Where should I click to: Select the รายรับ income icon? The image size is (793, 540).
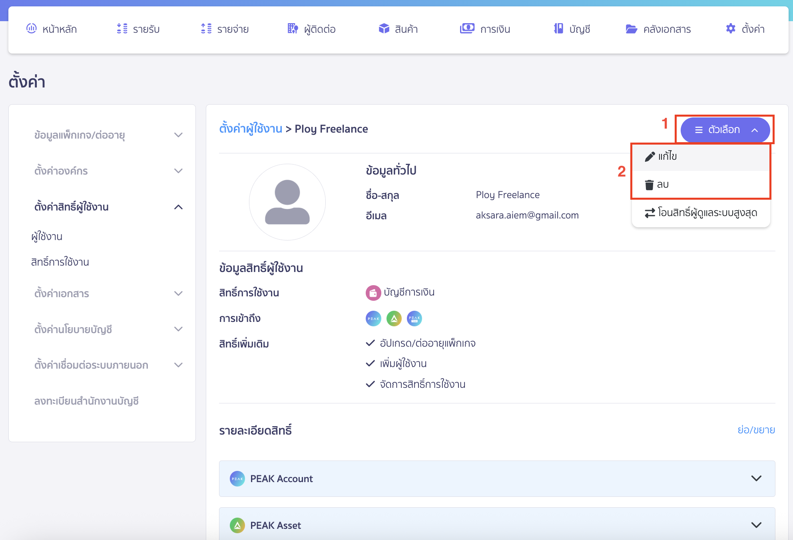point(122,28)
